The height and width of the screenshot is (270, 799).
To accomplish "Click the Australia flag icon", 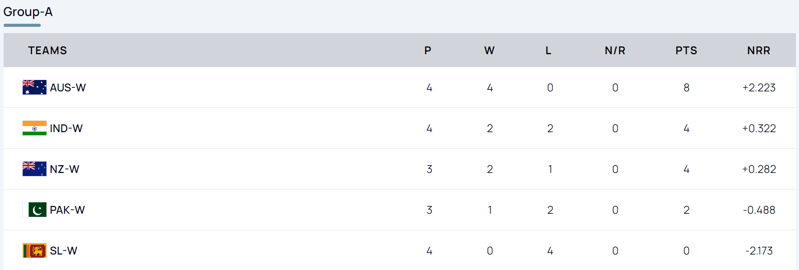I will pos(35,87).
